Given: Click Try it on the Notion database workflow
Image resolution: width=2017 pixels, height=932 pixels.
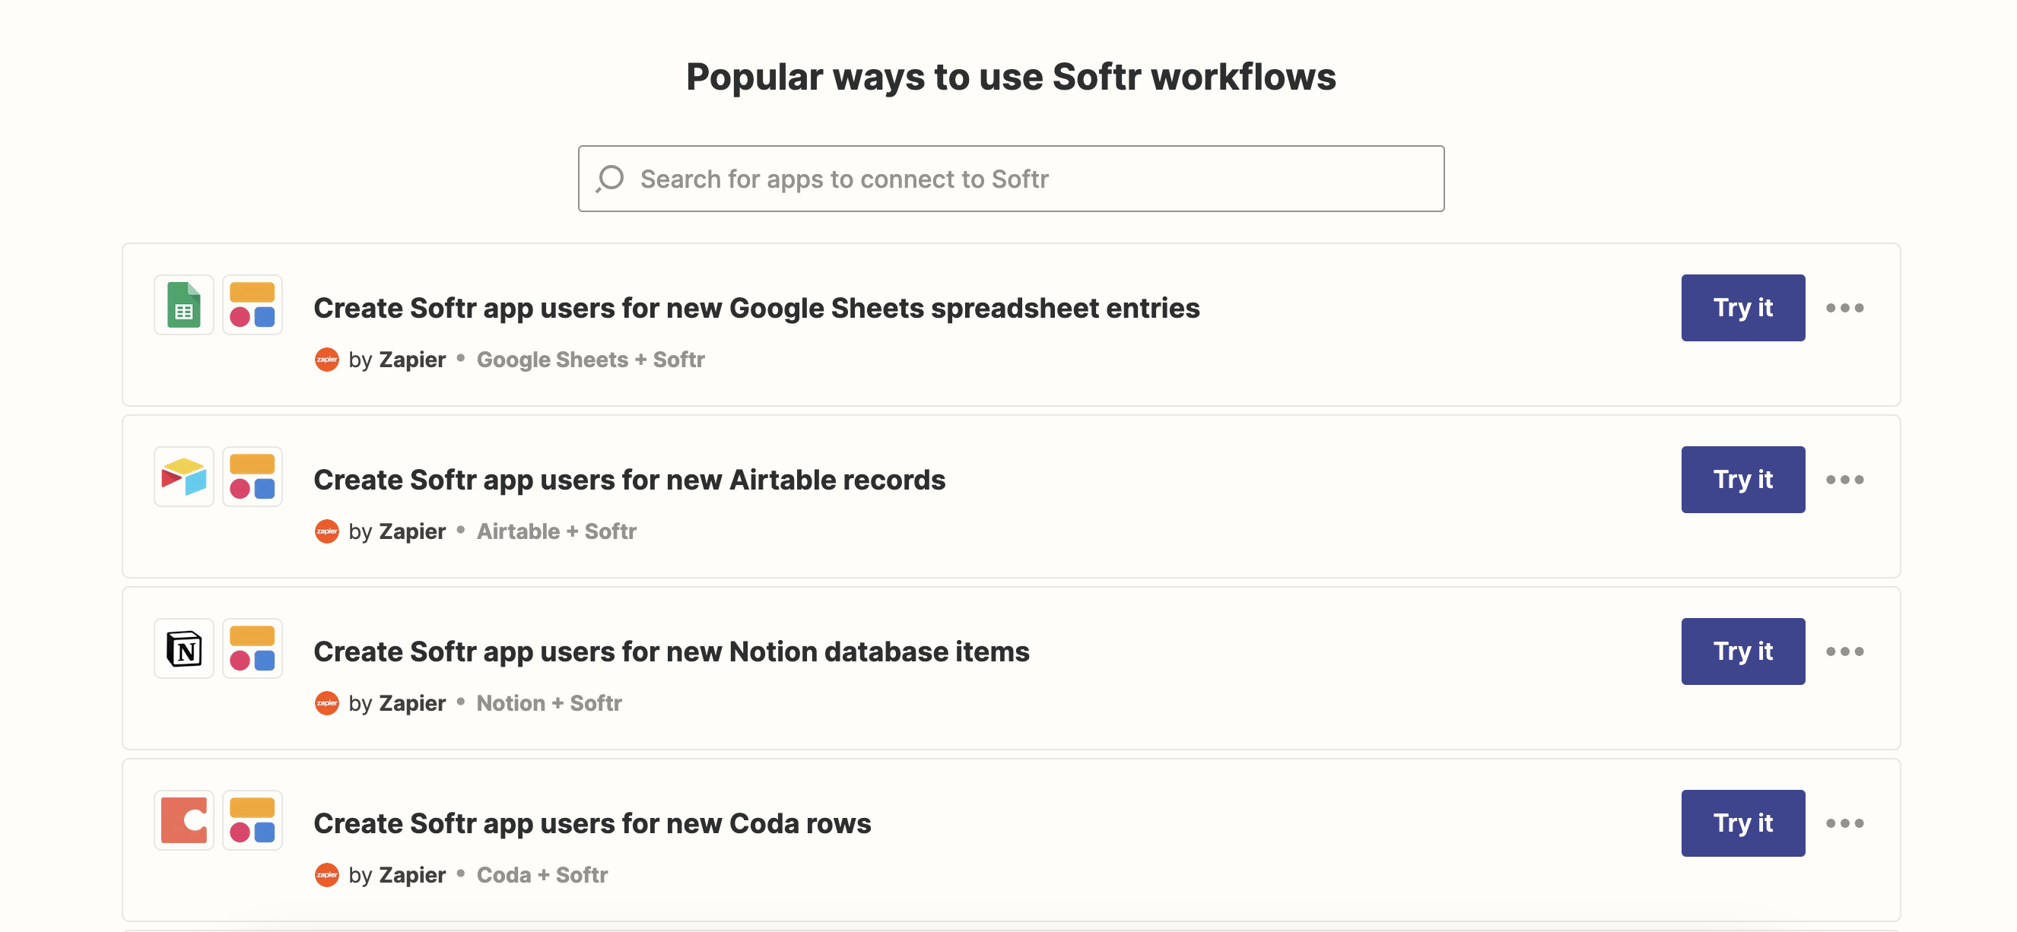Looking at the screenshot, I should point(1742,650).
